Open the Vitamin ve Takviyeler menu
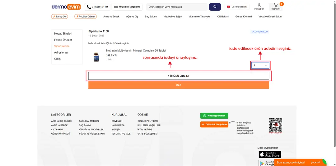Viewport: 336px width, 166px height. 199,17
